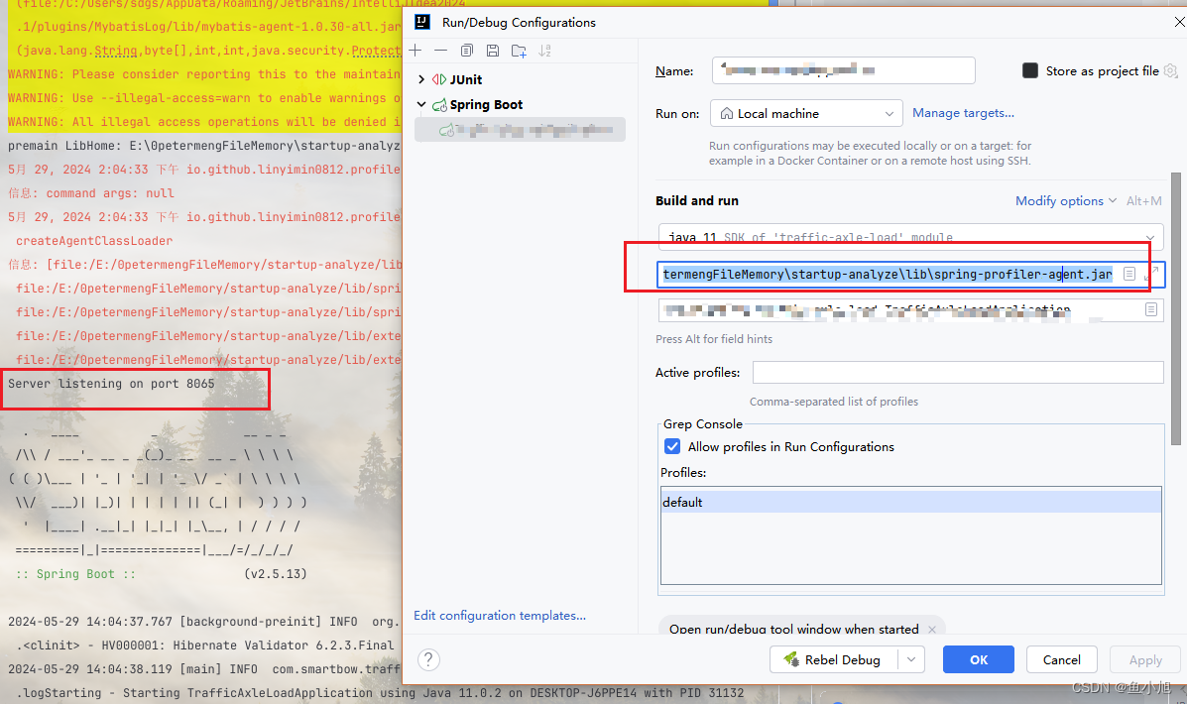1187x704 pixels.
Task: Add a new run configuration
Action: click(x=415, y=51)
